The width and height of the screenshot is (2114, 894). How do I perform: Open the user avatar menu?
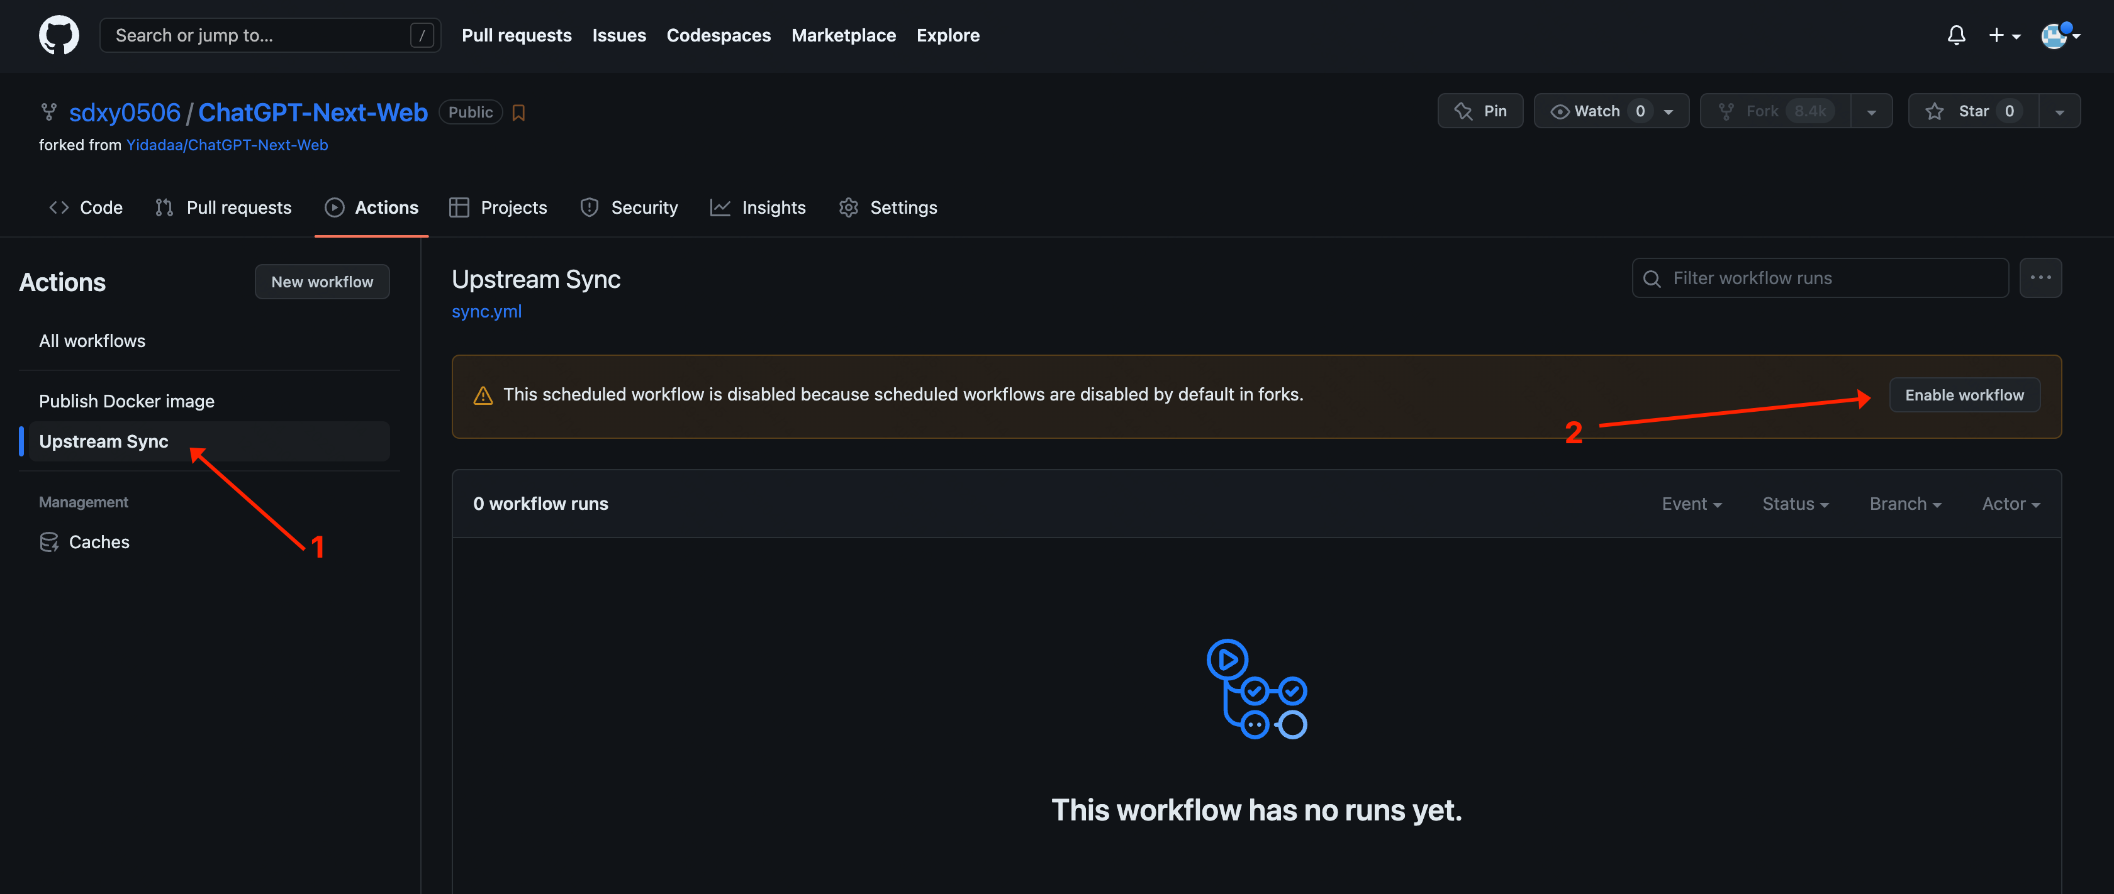[x=2061, y=35]
